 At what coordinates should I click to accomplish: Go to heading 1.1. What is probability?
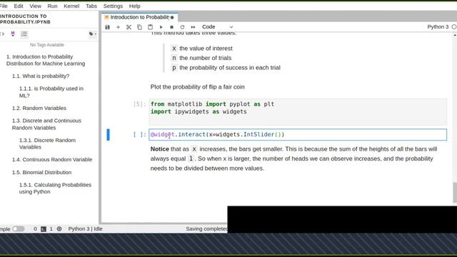41,76
